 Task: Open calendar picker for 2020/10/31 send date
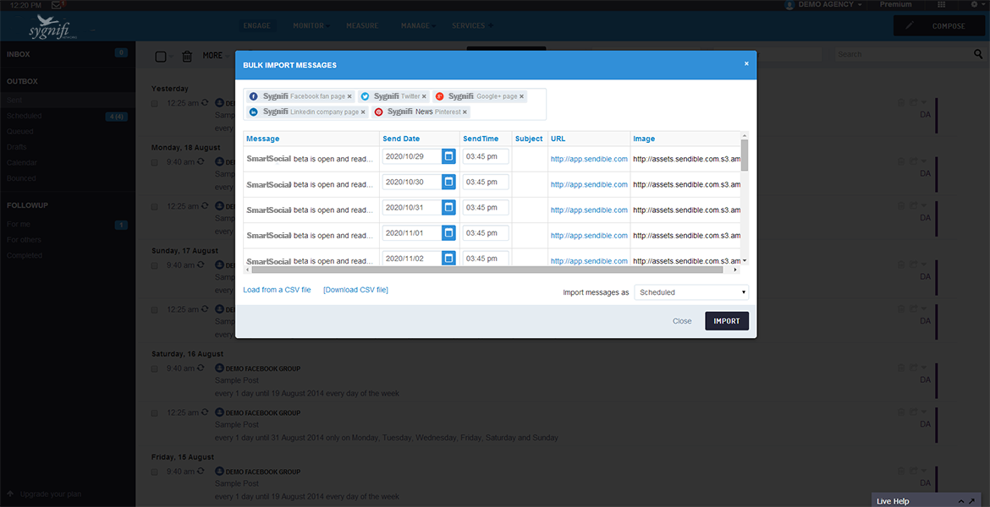coord(448,207)
